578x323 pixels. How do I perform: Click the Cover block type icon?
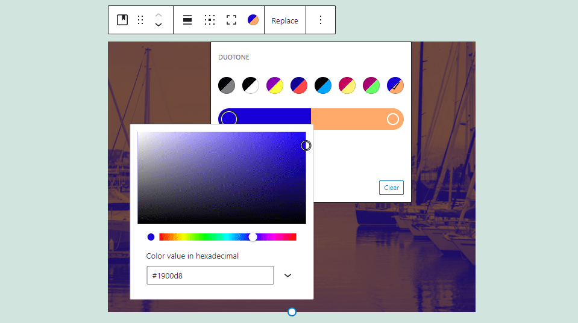[122, 20]
